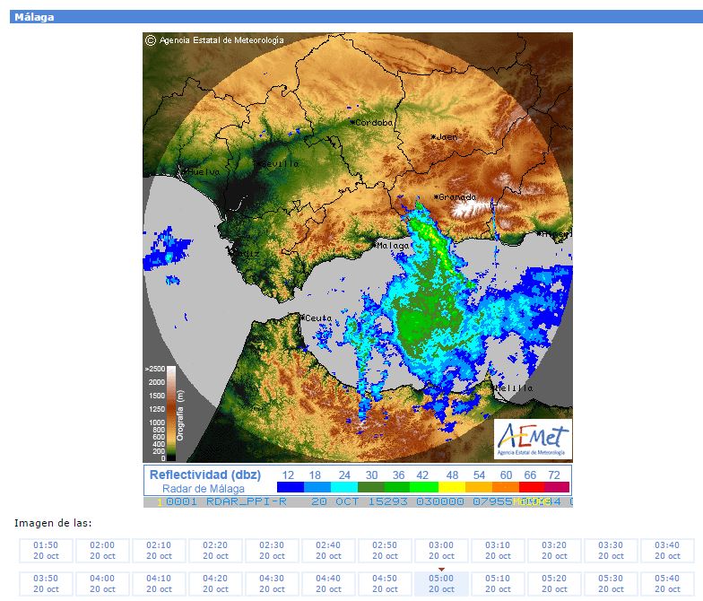The width and height of the screenshot is (703, 601).
Task: Click Granada city marker on radar map
Action: 437,196
